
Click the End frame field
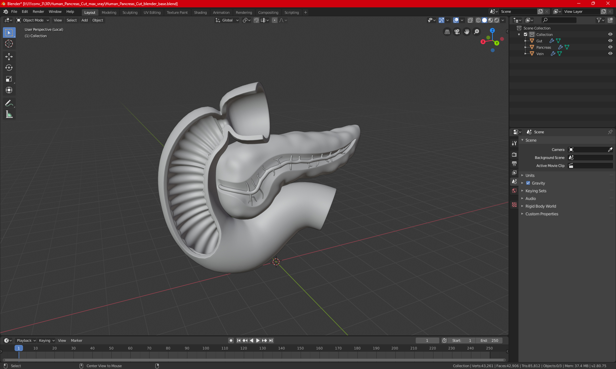pos(489,340)
